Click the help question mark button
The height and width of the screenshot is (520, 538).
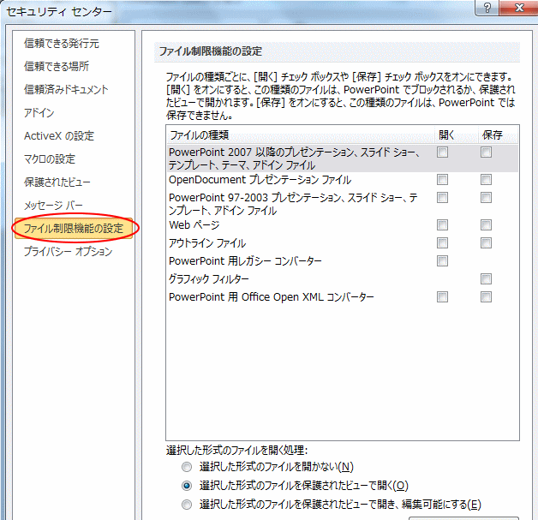(487, 8)
